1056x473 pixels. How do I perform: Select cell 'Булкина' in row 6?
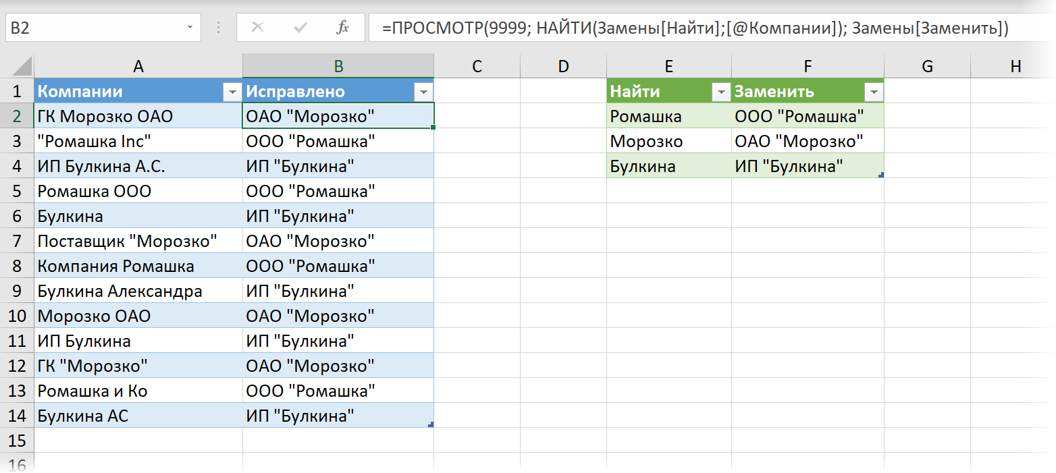pos(138,216)
